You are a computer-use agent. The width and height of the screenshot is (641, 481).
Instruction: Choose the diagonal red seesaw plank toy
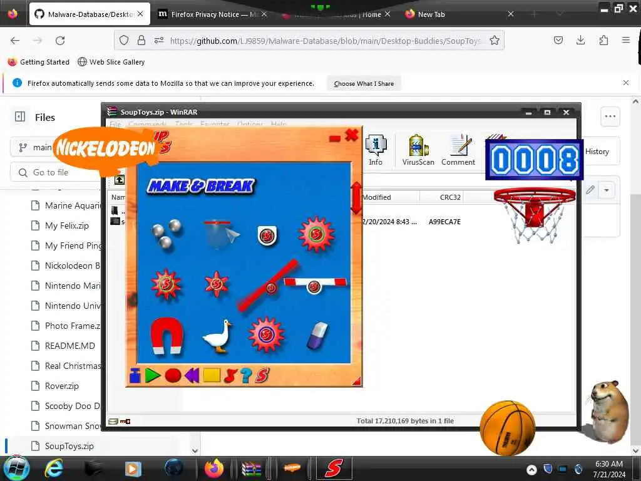click(x=268, y=285)
